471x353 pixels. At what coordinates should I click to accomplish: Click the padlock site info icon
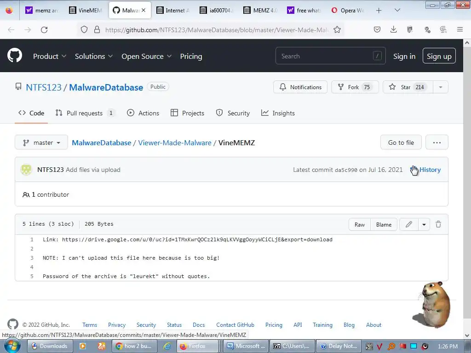tap(97, 29)
